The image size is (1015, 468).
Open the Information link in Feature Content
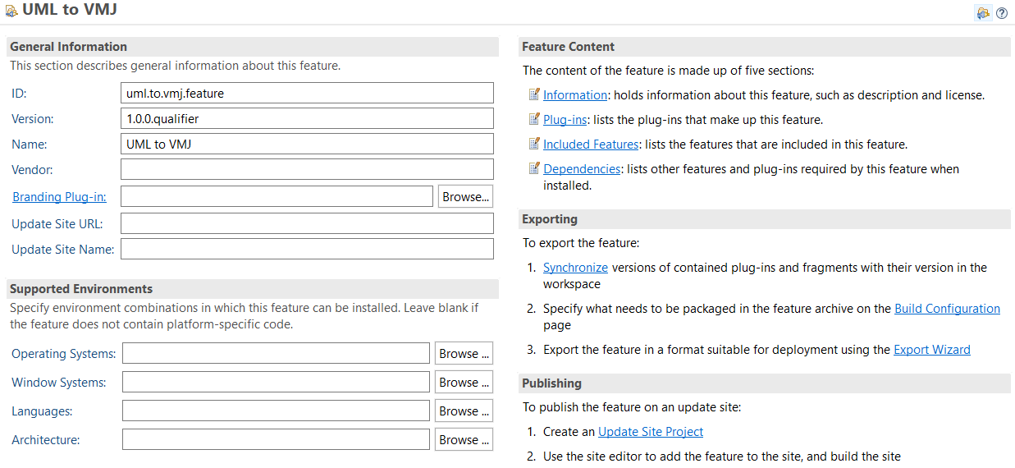[575, 95]
